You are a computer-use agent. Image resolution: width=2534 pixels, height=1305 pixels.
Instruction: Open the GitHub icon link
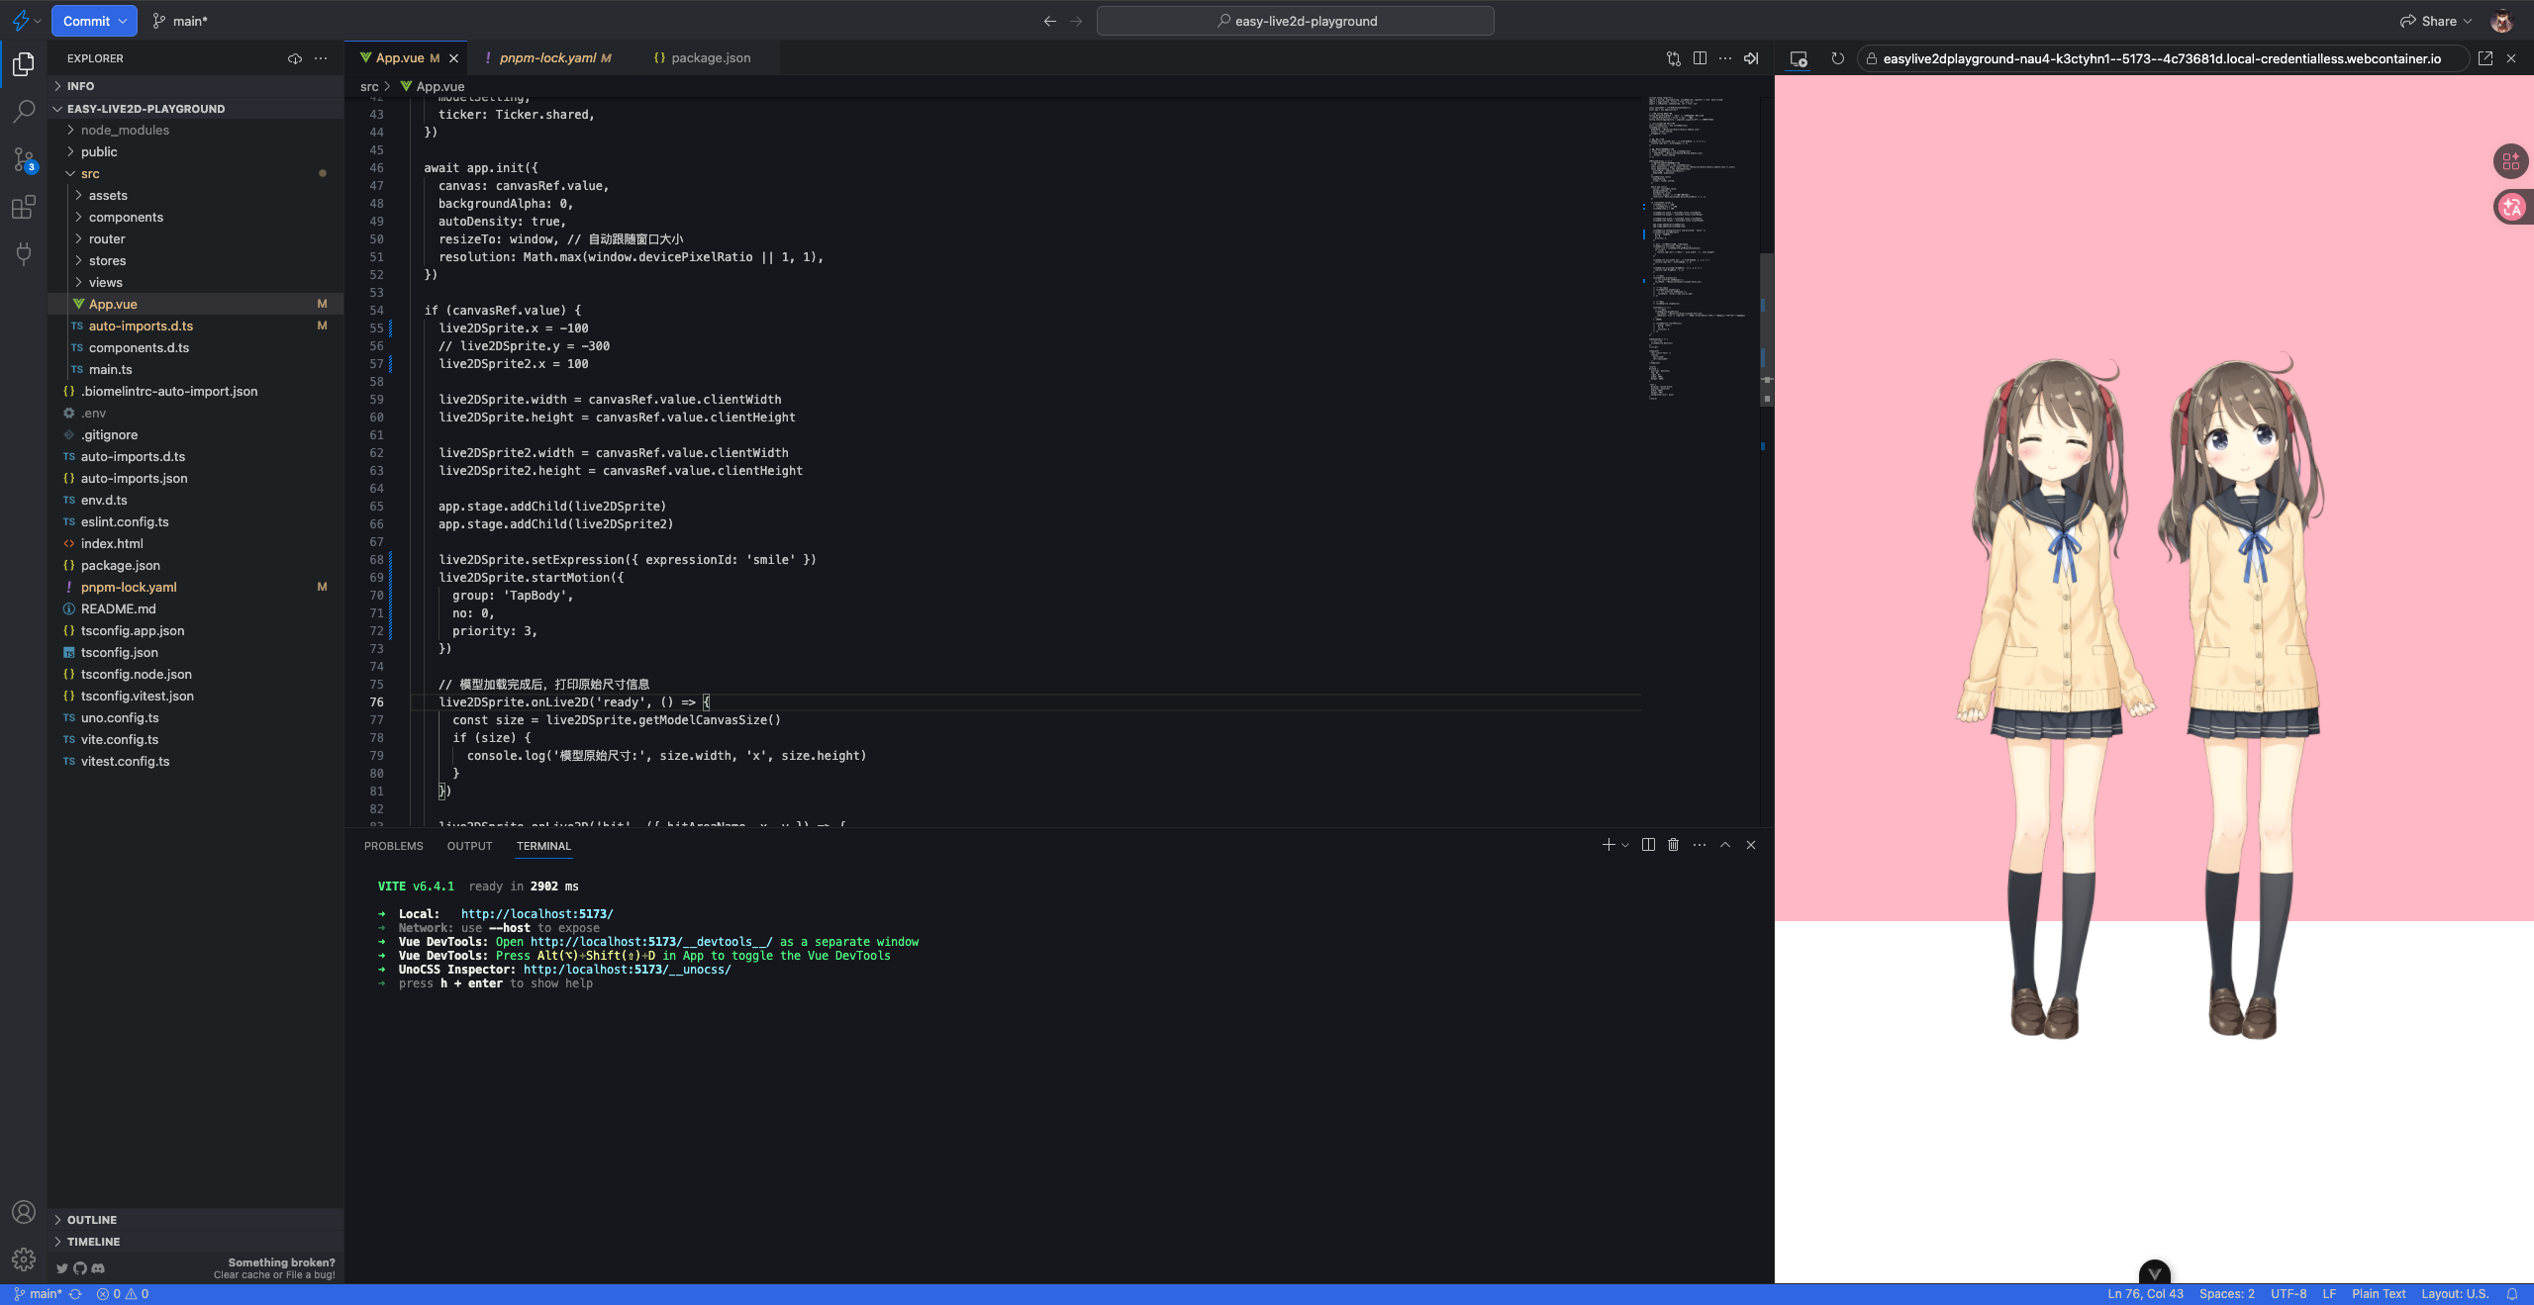[80, 1268]
